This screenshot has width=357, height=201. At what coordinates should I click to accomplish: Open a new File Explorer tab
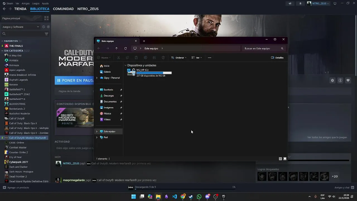(x=144, y=41)
